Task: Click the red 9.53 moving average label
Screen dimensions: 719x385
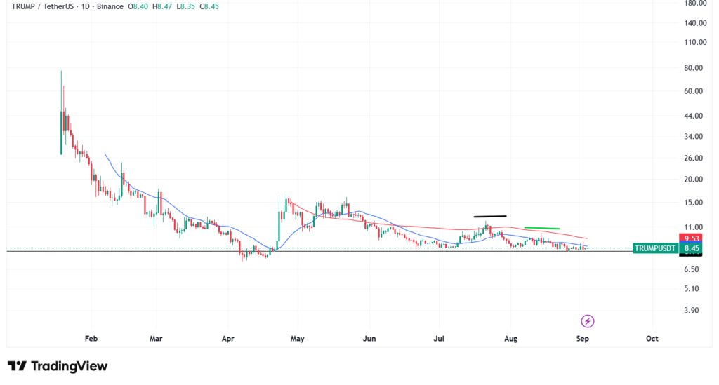Action: (692, 238)
